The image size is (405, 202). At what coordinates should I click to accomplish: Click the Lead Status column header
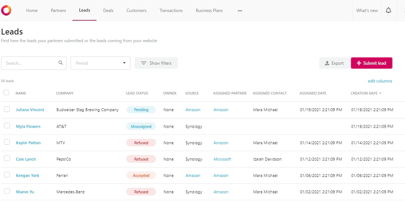coord(137,93)
